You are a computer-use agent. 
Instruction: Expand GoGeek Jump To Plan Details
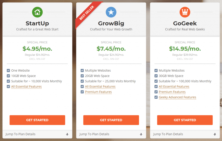(x=185, y=134)
